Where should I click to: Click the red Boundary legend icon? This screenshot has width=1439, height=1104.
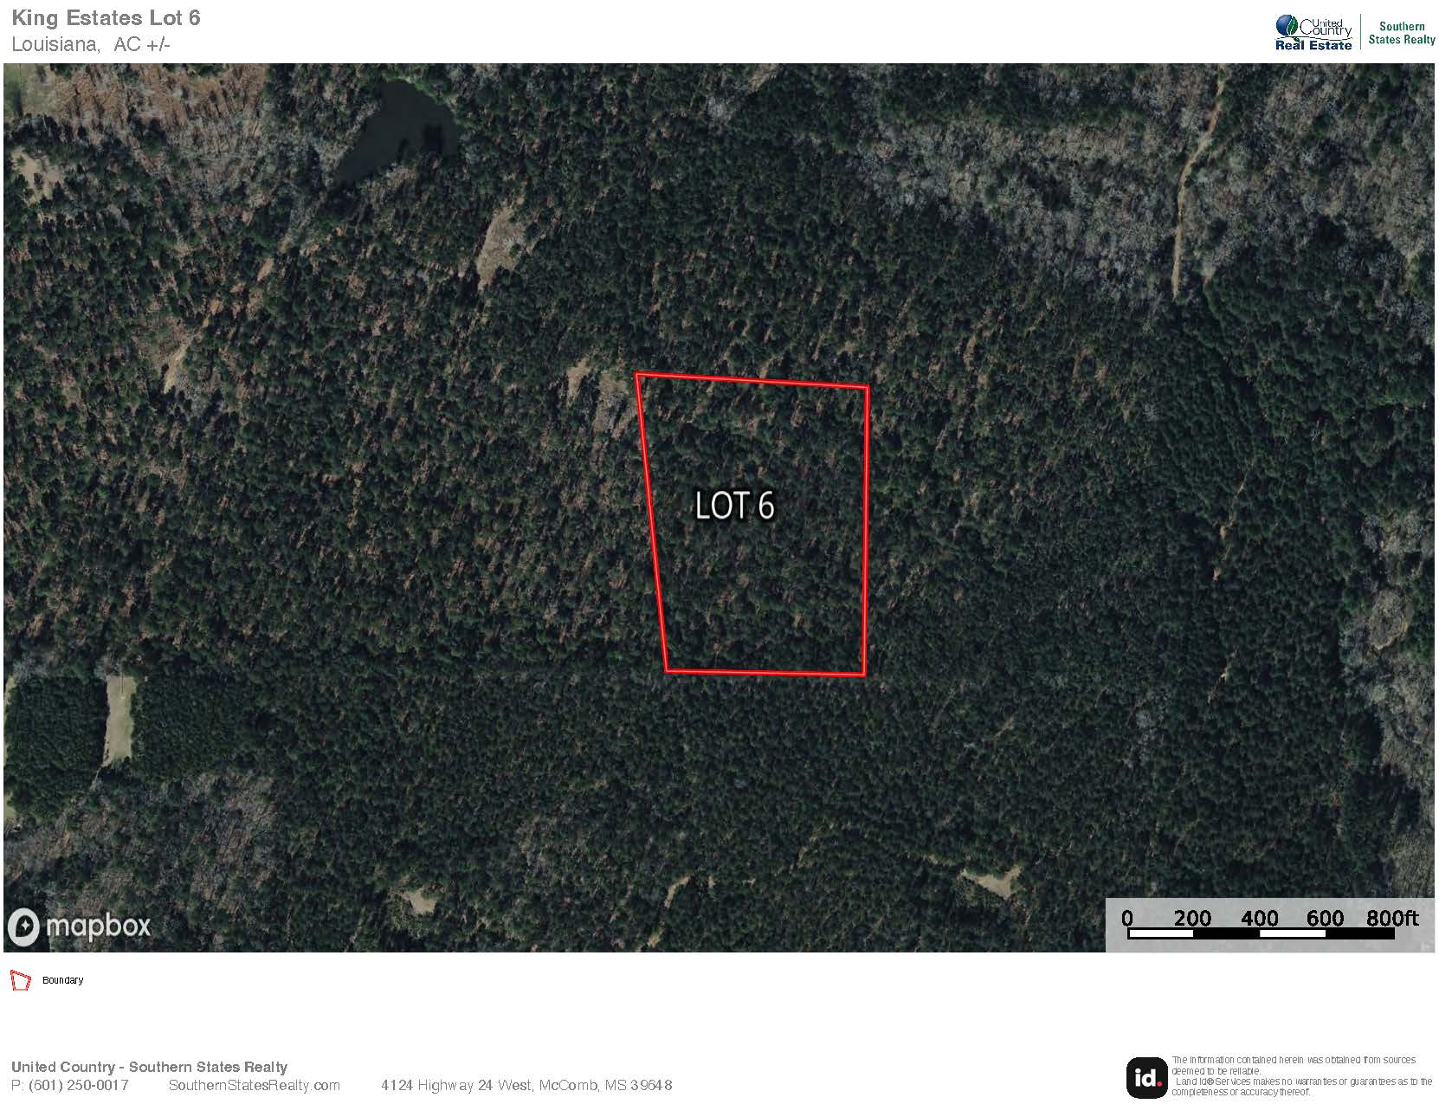(x=20, y=981)
